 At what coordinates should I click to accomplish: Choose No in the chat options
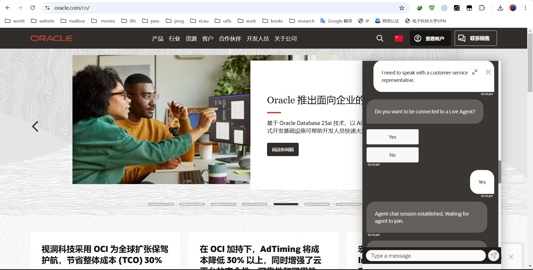[392, 155]
